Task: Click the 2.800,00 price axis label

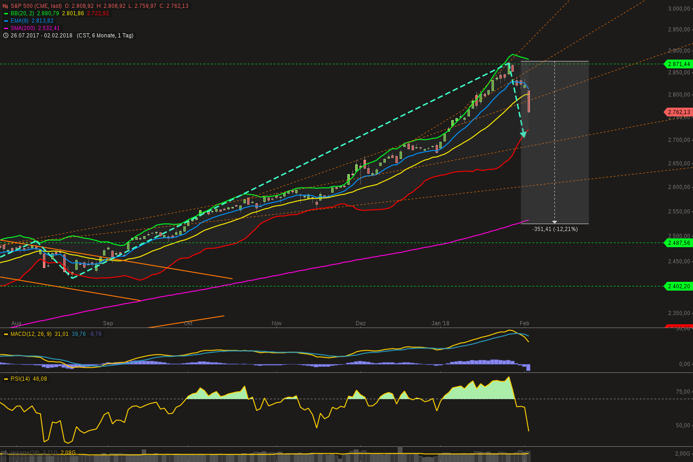Action: (679, 95)
